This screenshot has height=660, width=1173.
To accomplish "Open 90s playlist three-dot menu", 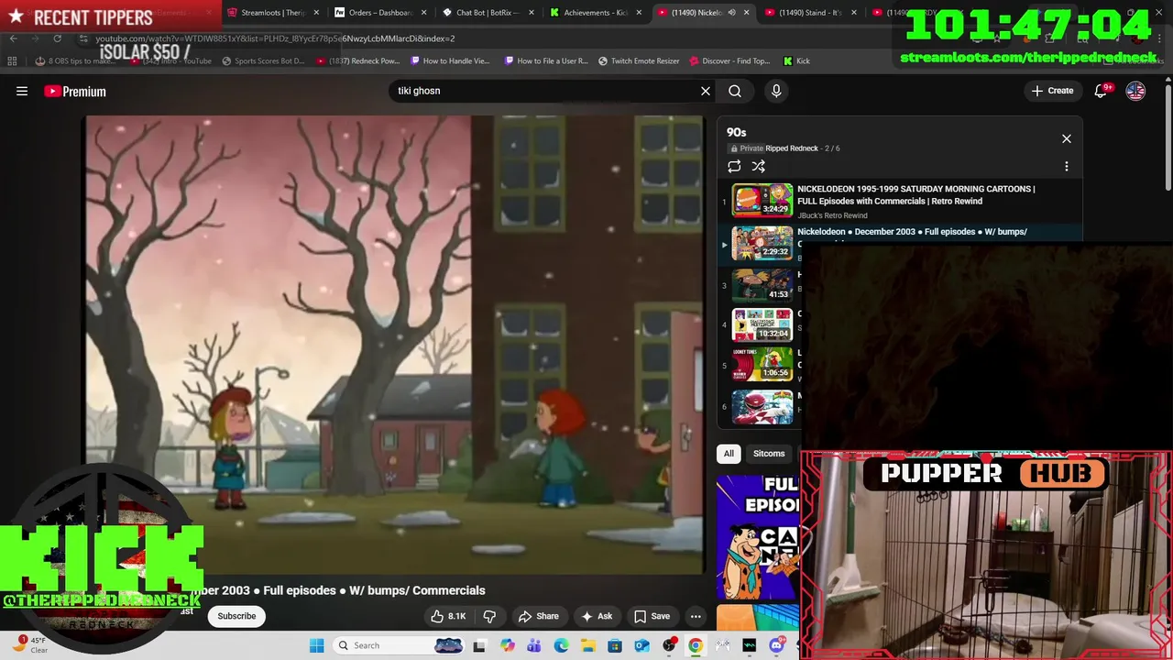I will tap(1066, 166).
